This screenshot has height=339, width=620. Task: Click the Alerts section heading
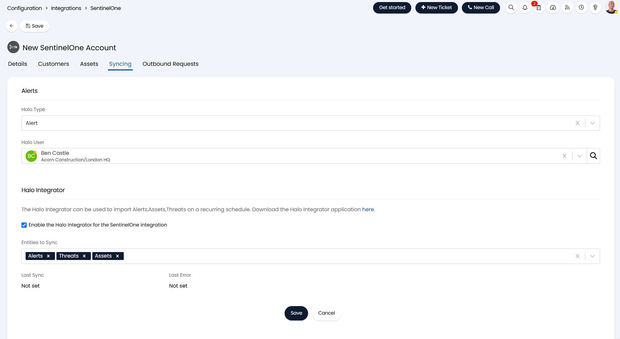pyautogui.click(x=29, y=91)
